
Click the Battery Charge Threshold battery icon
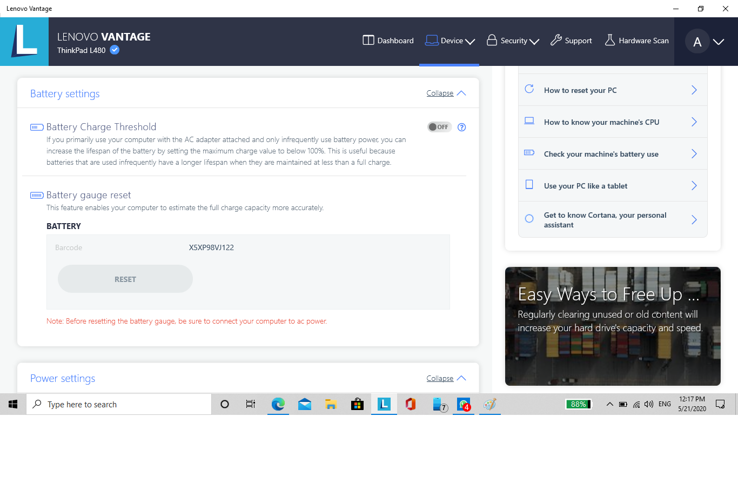coord(37,127)
